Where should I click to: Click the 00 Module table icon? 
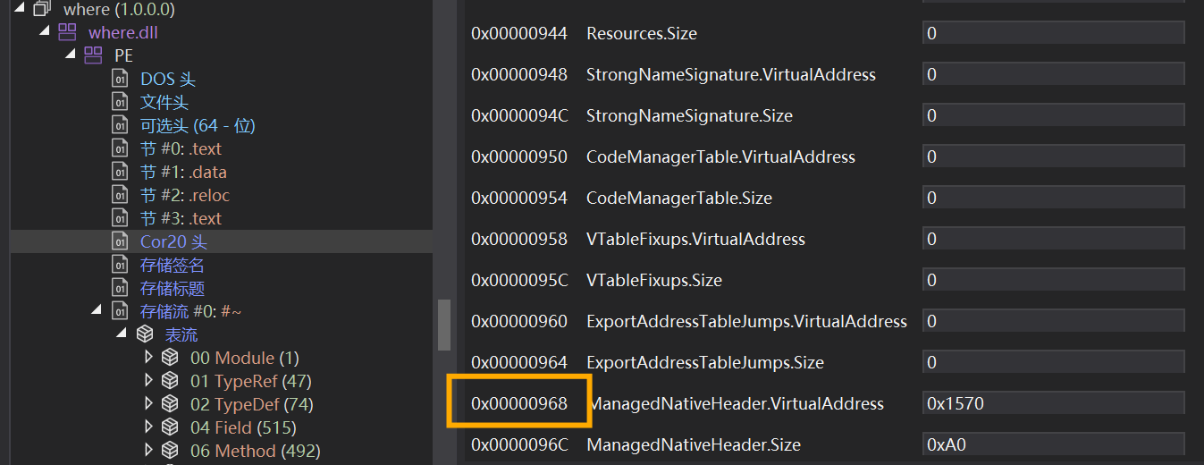[170, 358]
